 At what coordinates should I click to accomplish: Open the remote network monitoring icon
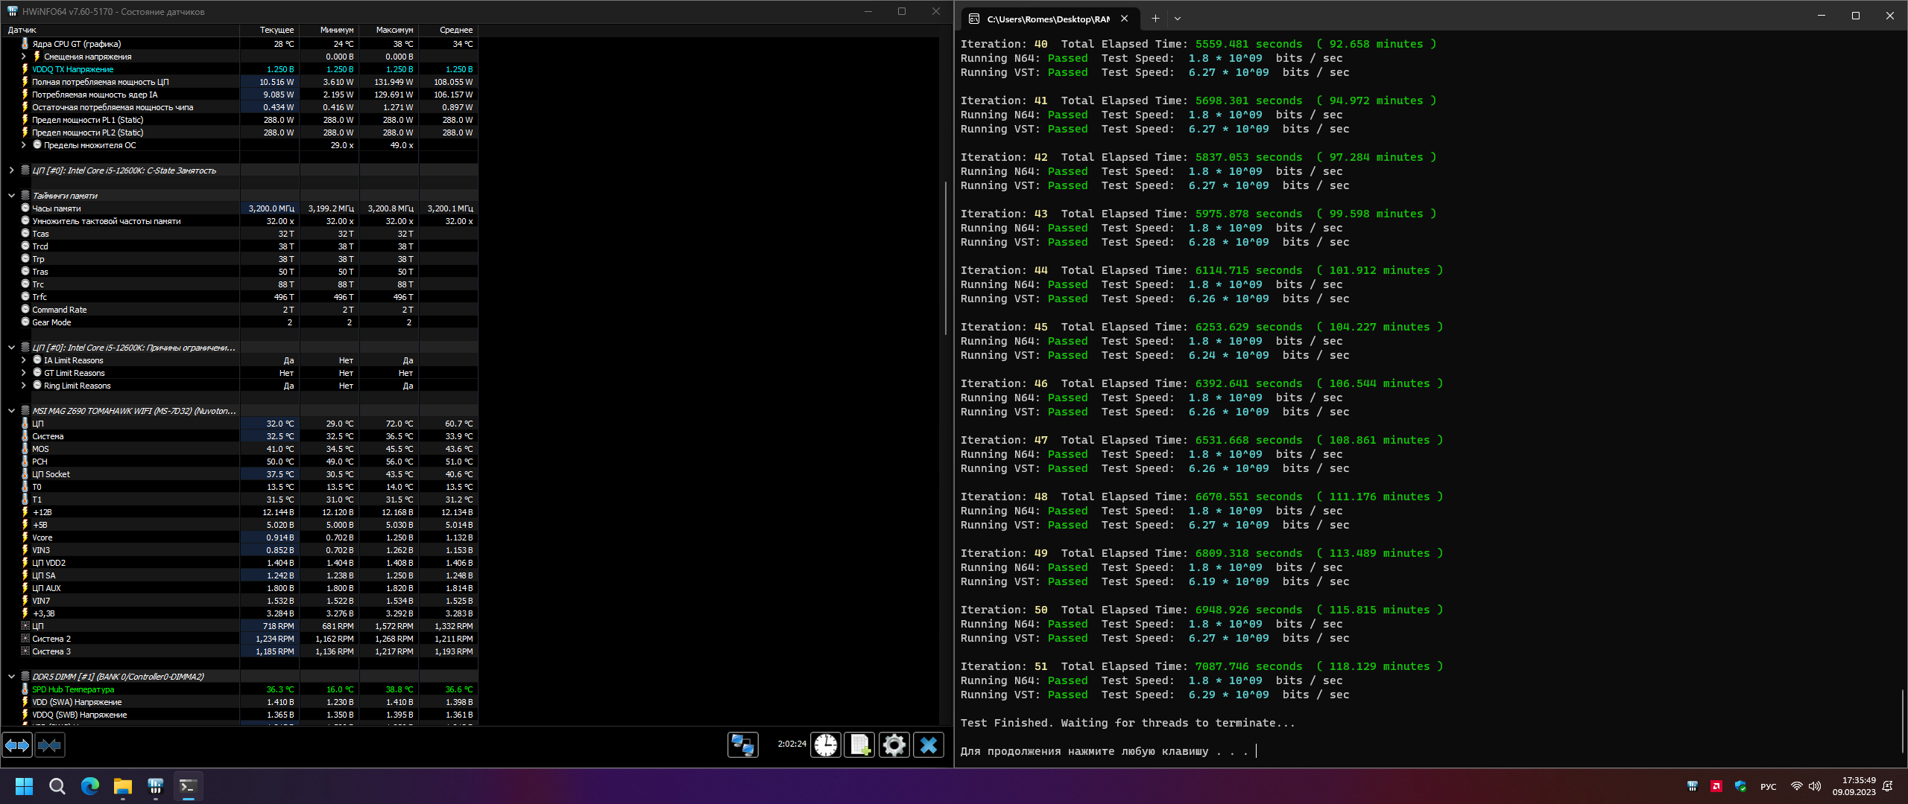[742, 745]
